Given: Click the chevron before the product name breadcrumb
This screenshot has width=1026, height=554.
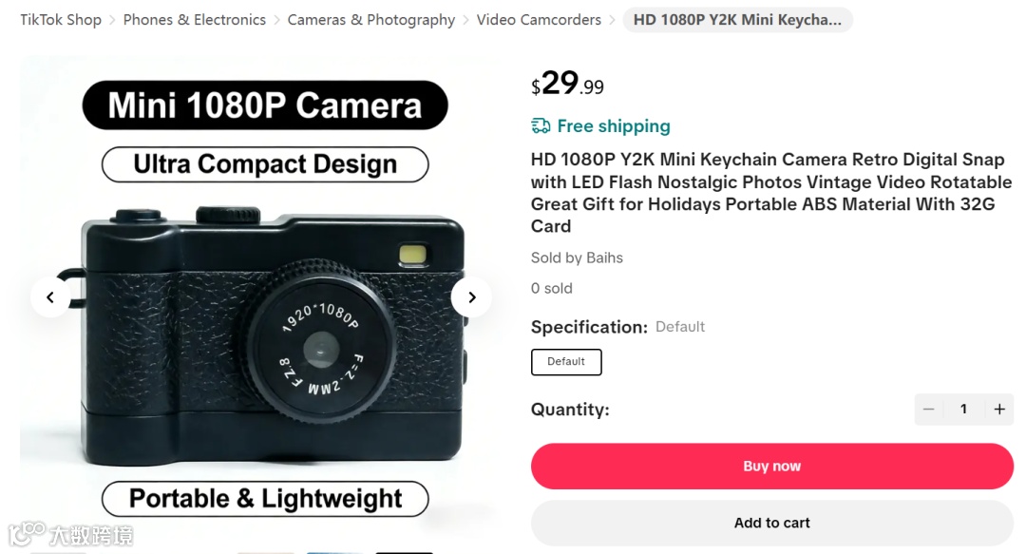Looking at the screenshot, I should click(x=612, y=20).
